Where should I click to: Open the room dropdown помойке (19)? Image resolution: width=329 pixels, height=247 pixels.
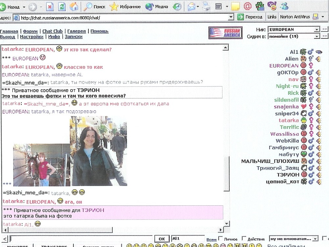[317, 36]
